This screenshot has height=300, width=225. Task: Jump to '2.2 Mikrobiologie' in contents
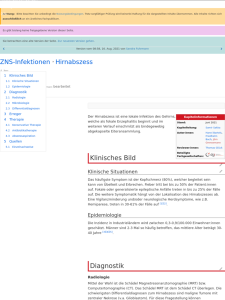tap(17, 103)
